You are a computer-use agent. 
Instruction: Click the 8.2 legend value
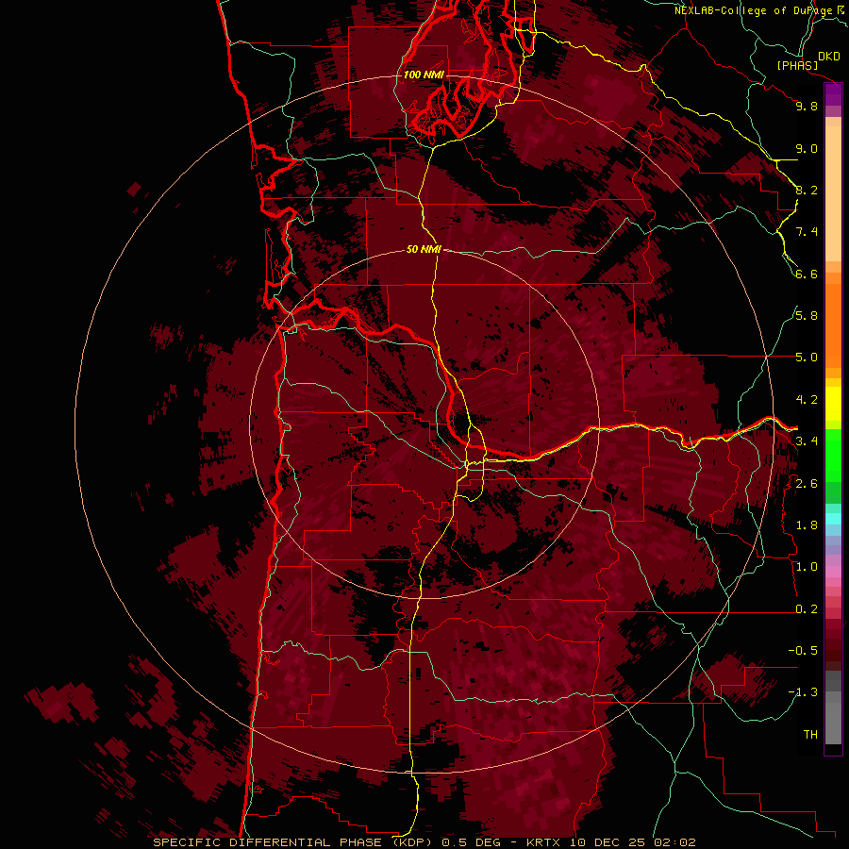point(807,190)
